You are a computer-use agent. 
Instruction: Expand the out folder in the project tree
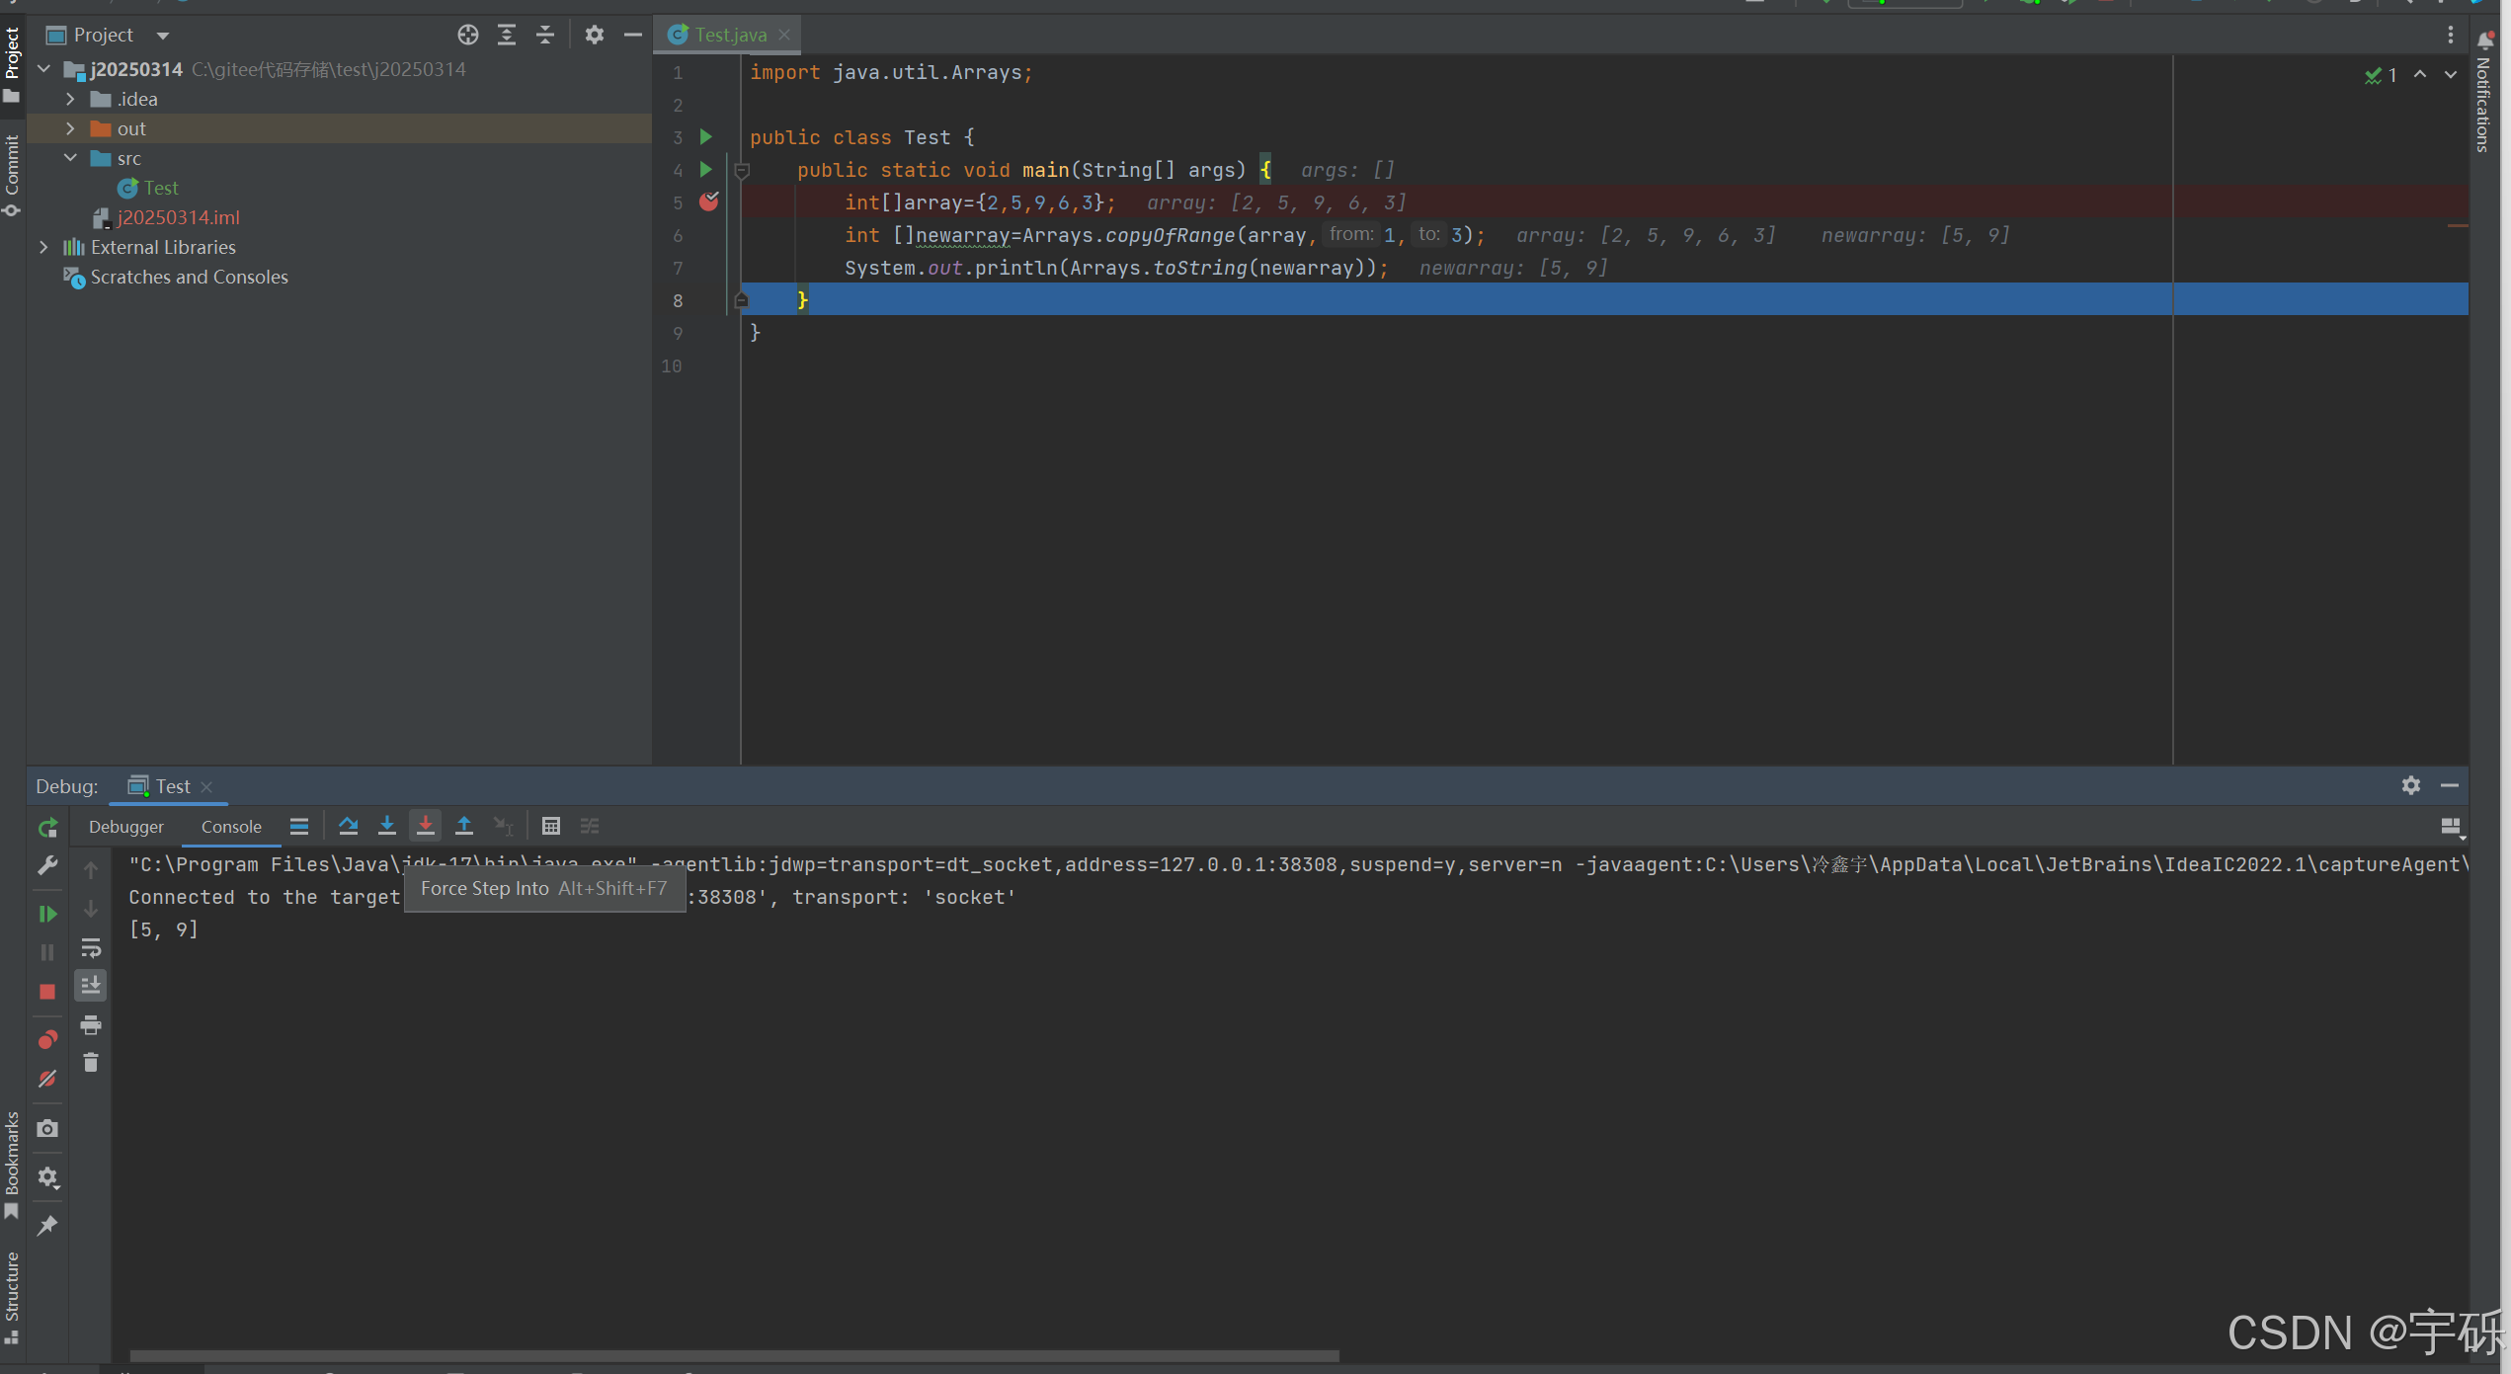click(x=70, y=128)
